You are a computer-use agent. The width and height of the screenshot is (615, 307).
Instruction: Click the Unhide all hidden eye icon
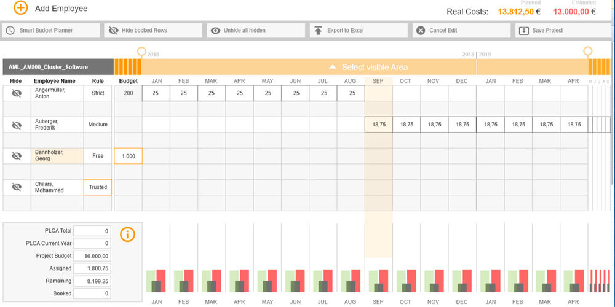[x=215, y=31]
